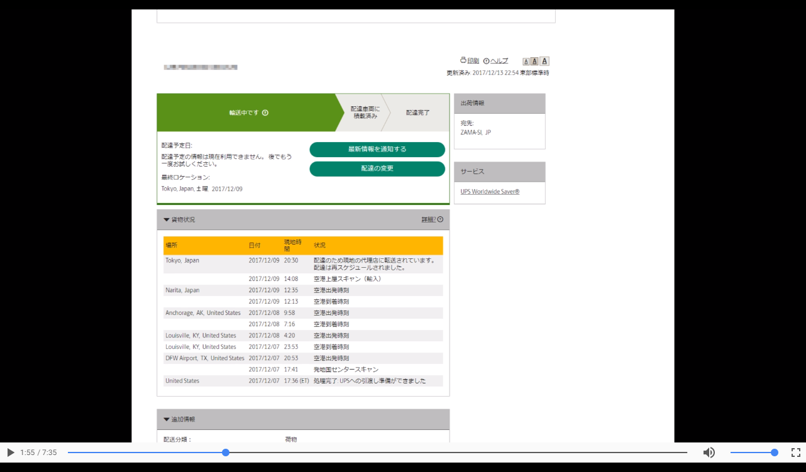Seek on the video progress bar
The height and width of the screenshot is (472, 806).
(377, 453)
